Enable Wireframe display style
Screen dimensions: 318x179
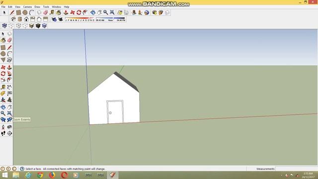pos(18,26)
